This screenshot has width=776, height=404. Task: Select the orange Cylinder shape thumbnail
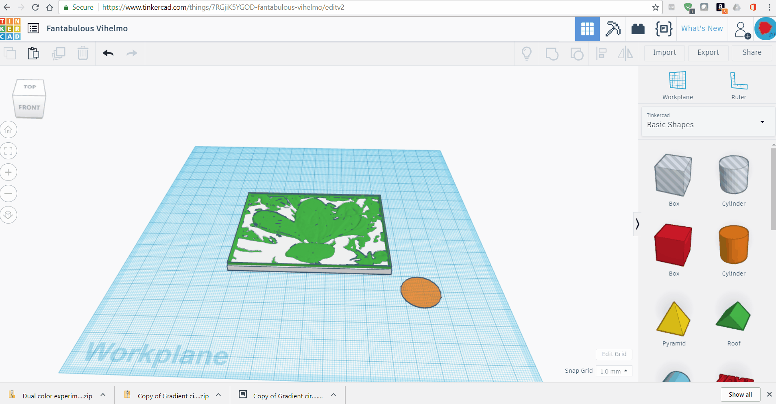[x=733, y=245]
